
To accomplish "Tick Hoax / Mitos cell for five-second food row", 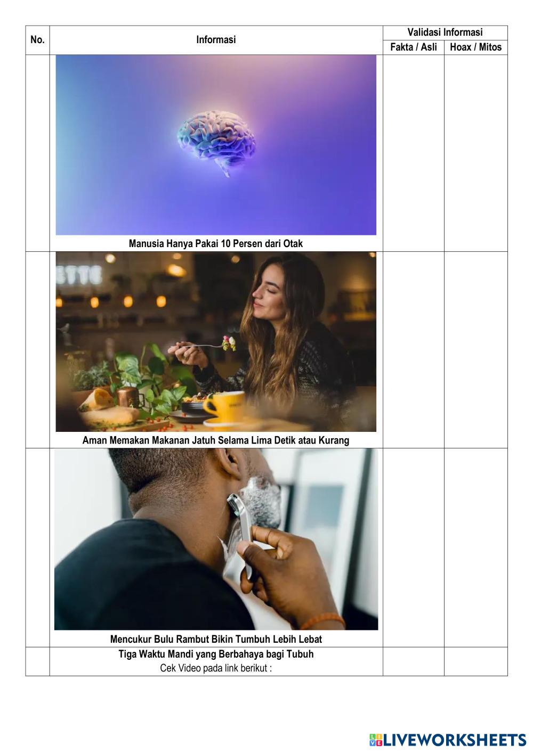I will click(x=475, y=350).
